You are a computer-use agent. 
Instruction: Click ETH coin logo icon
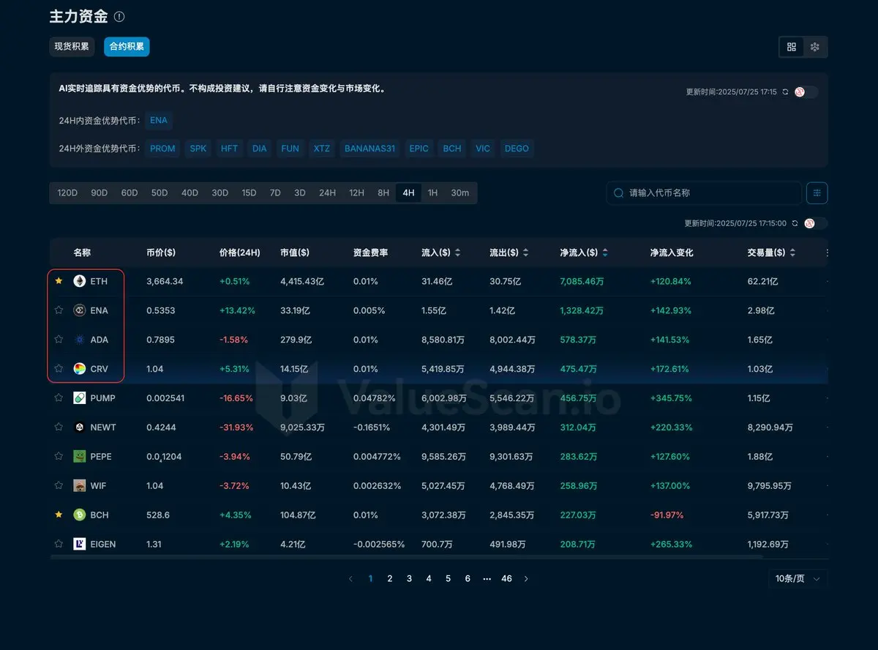click(x=80, y=281)
